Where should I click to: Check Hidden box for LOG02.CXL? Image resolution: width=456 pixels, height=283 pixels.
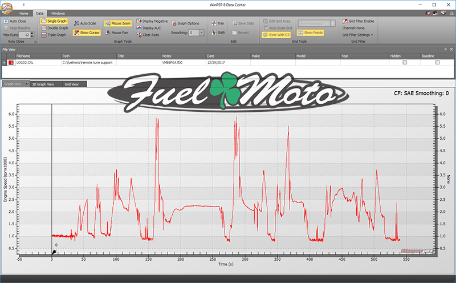(x=405, y=62)
